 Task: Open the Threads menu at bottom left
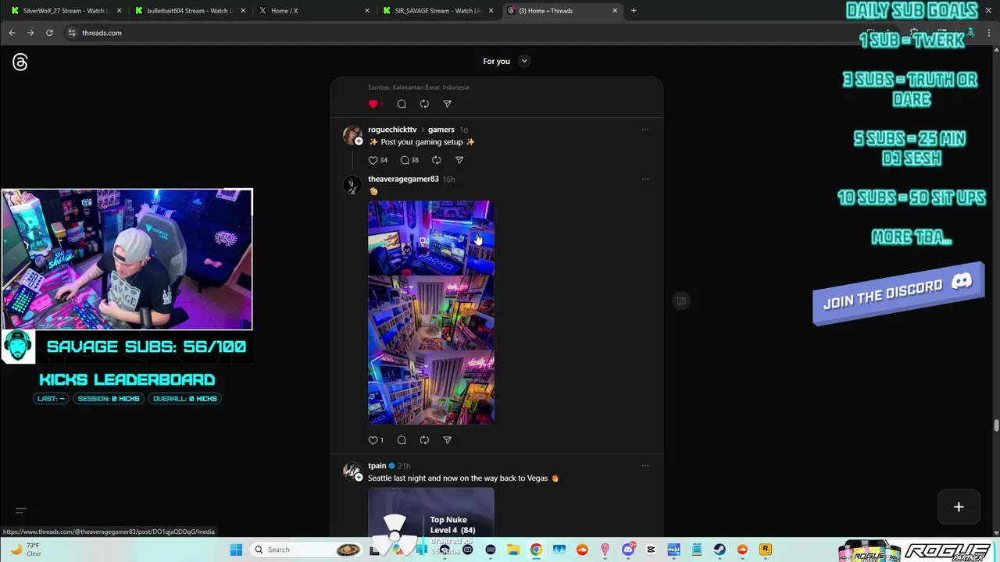[x=21, y=511]
